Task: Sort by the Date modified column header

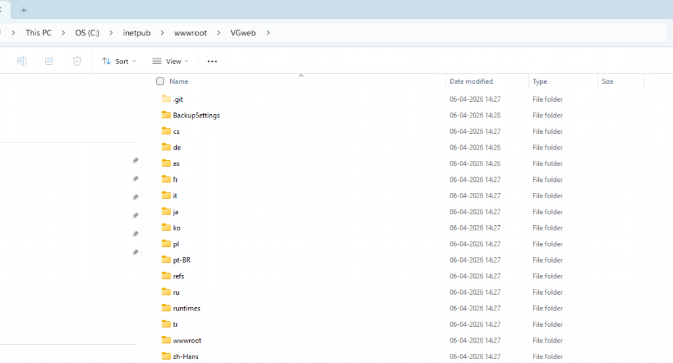Action: click(471, 82)
